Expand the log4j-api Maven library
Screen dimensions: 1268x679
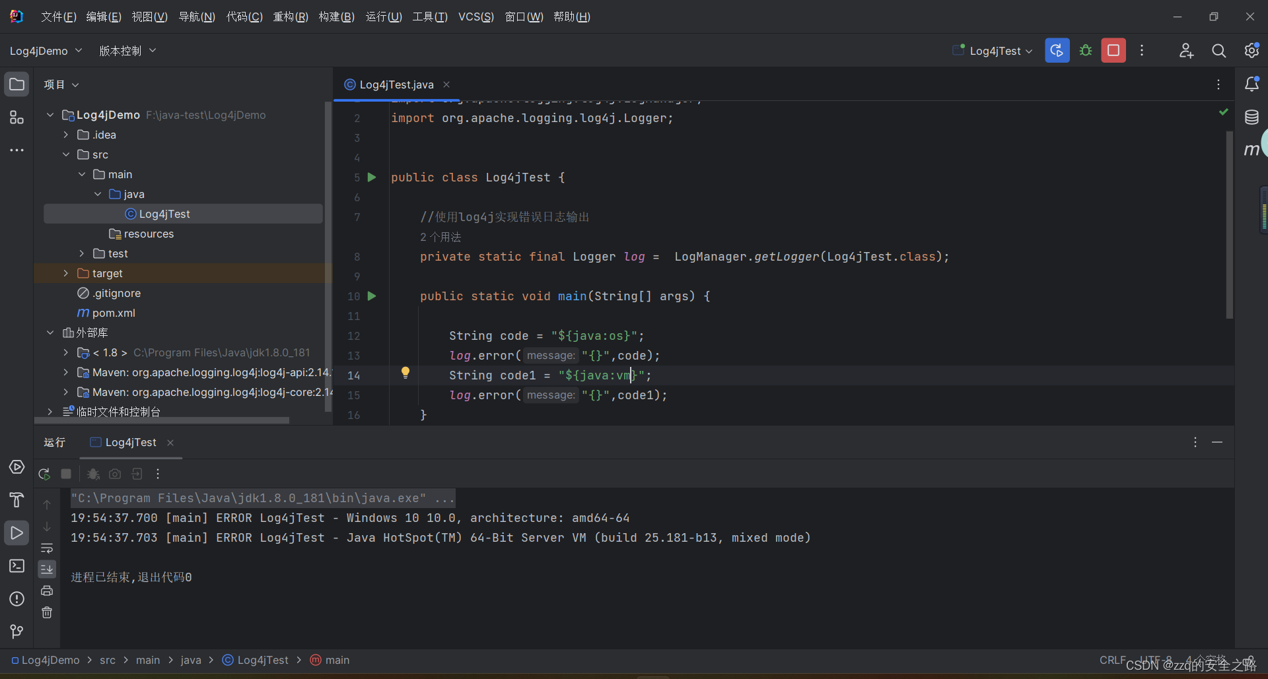(x=65, y=372)
